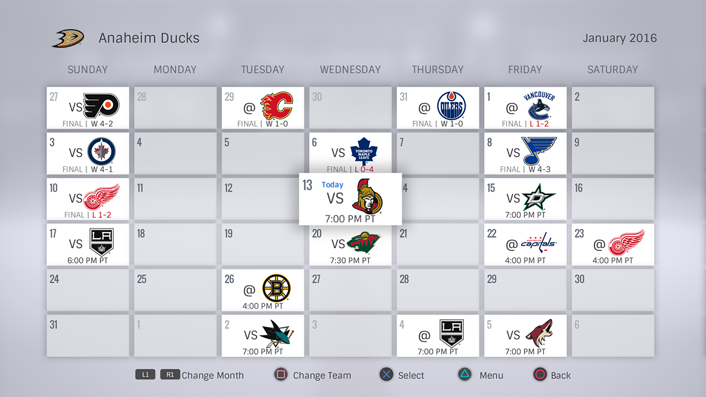Open today's game versus Ottawa Senators
This screenshot has height=397, width=706.
click(350, 199)
